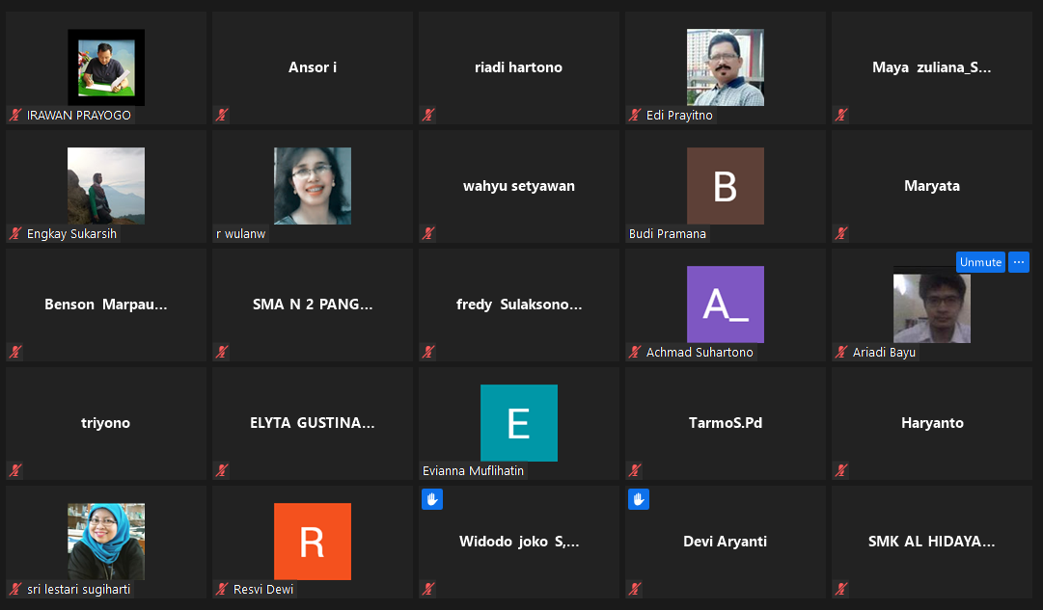1043x610 pixels.
Task: Click the raised hand icon on Widodo joko
Action: point(432,499)
